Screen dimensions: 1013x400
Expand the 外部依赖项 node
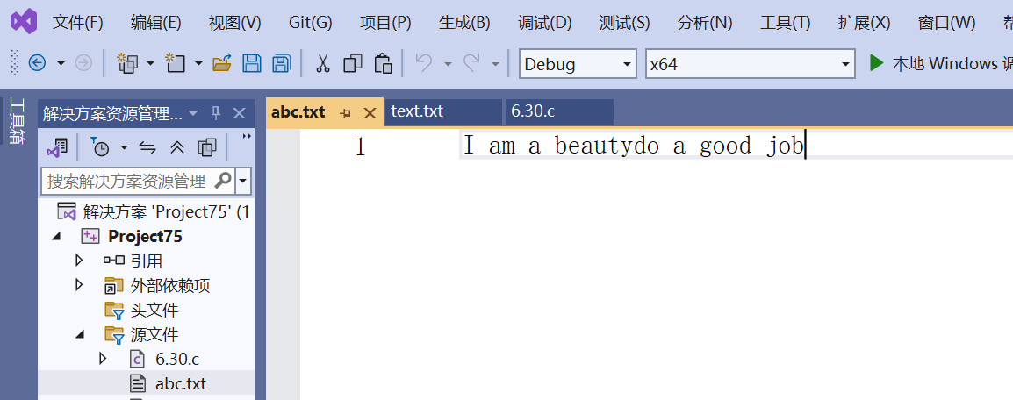click(x=80, y=284)
